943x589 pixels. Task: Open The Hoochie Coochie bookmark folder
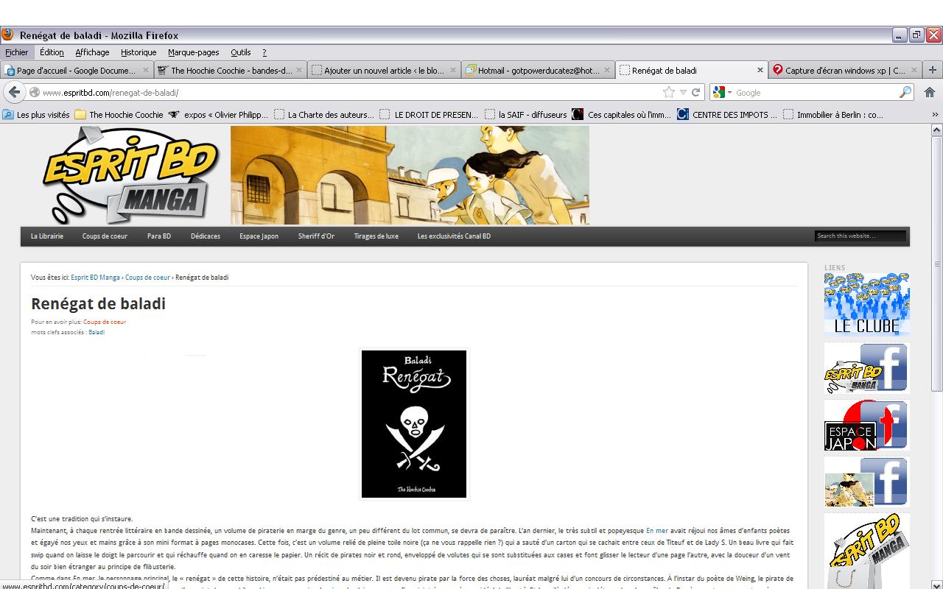point(119,114)
